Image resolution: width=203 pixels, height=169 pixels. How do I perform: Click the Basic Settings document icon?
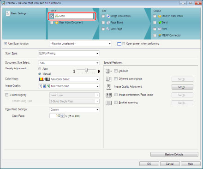[x=8, y=13]
